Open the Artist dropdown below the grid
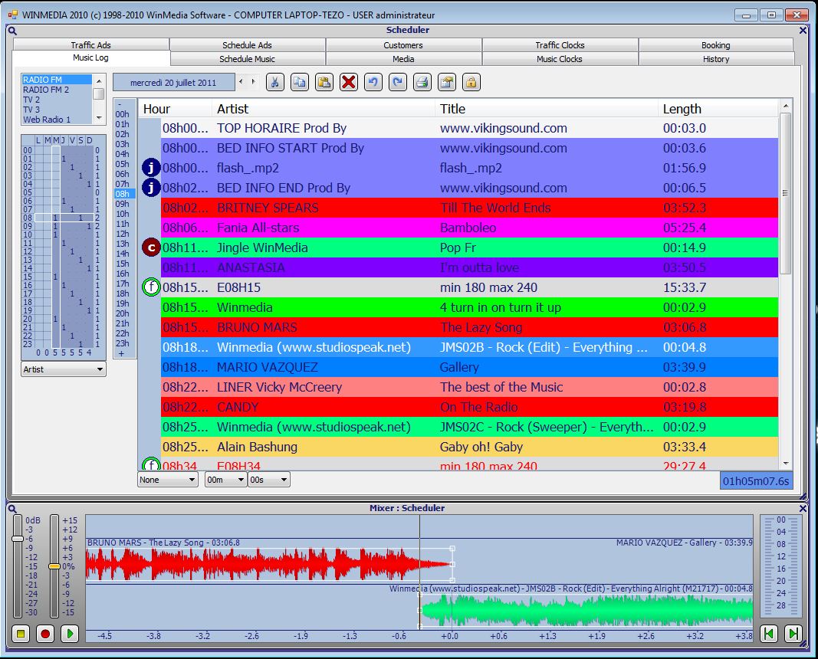 point(63,369)
